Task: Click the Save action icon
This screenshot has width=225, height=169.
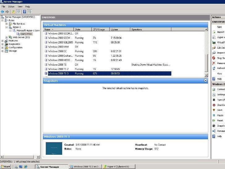Action: tap(214, 110)
